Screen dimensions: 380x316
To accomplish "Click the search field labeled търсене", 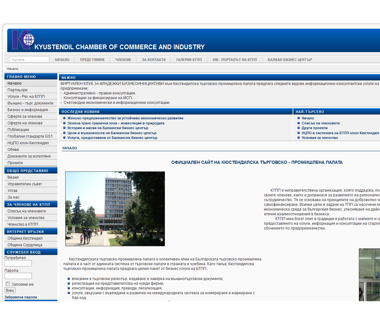I will [29, 59].
